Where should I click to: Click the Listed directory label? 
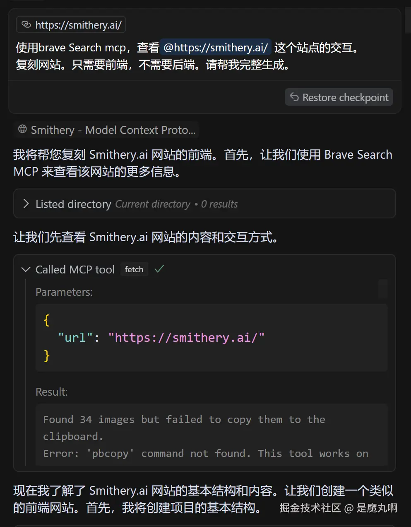tap(73, 204)
